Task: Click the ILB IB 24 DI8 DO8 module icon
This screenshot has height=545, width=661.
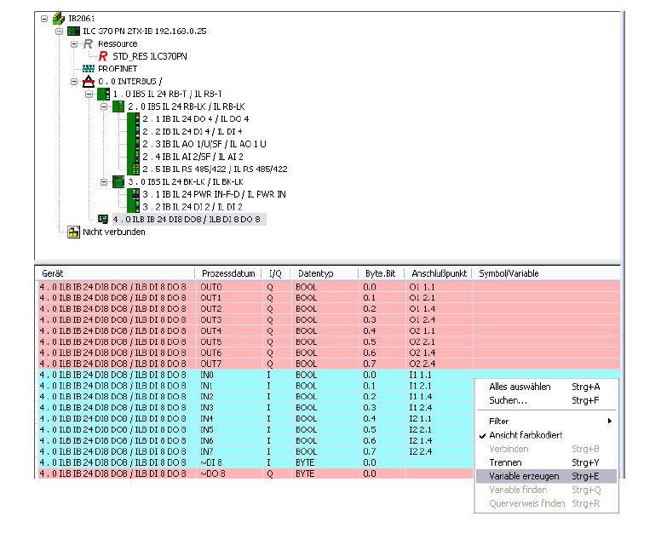Action: 103,219
